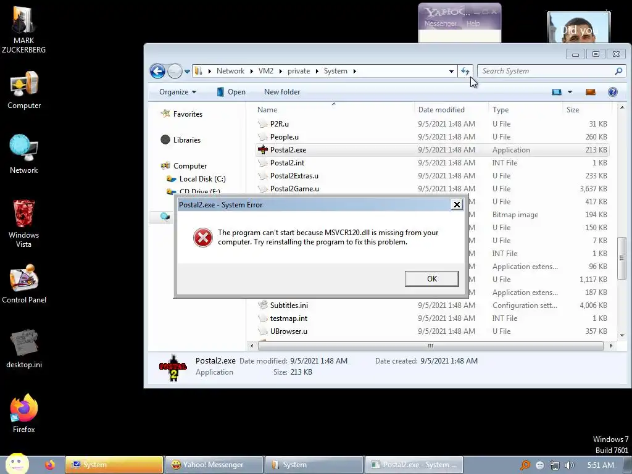This screenshot has width=632, height=474.
Task: Click the Postal 2 thumbnail in details pane
Action: click(x=173, y=368)
